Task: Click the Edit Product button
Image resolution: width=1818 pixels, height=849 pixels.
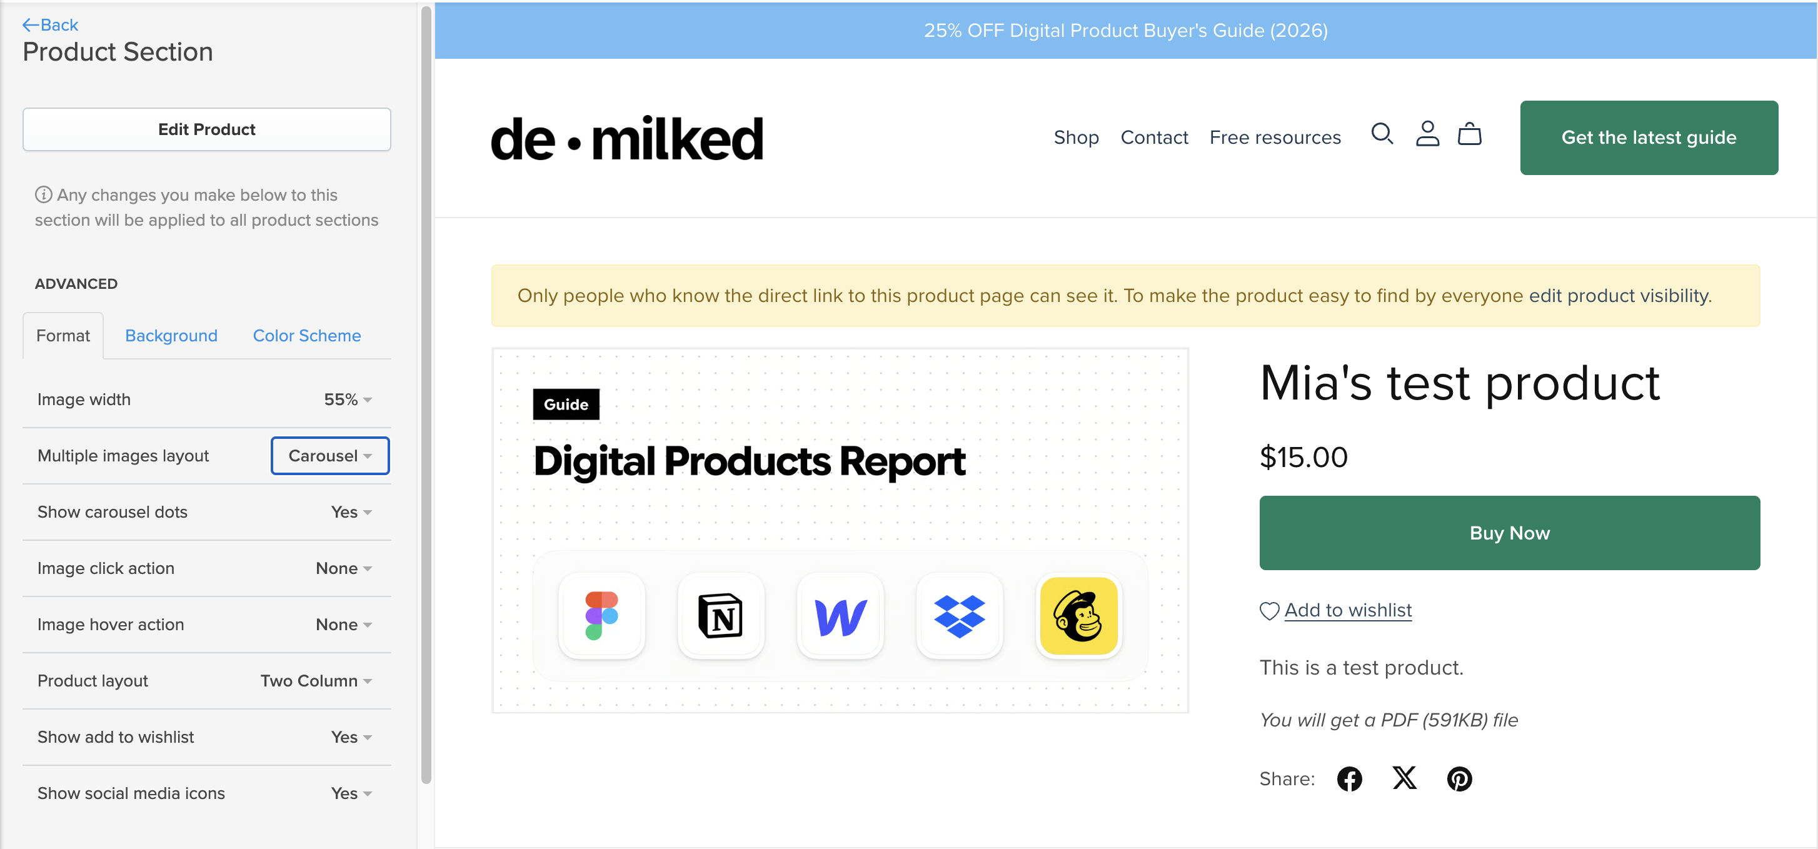Action: click(207, 129)
